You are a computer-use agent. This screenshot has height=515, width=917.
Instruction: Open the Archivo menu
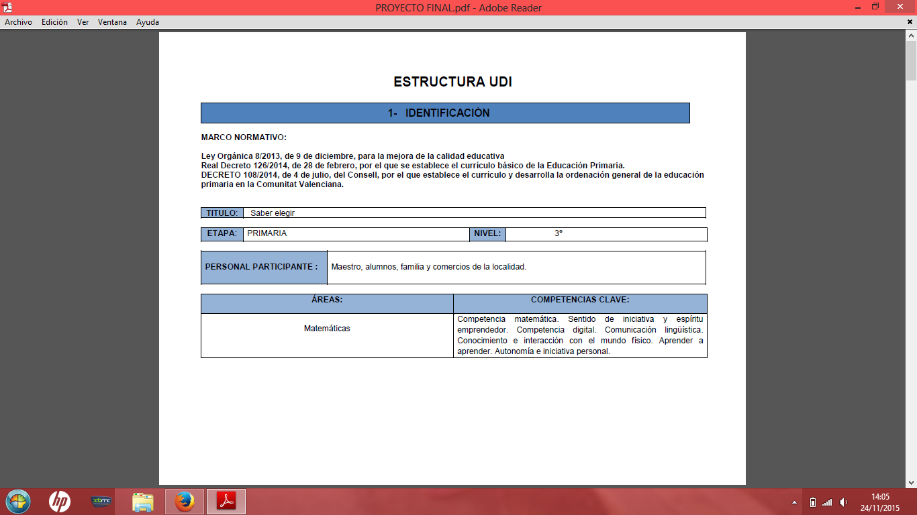click(18, 22)
